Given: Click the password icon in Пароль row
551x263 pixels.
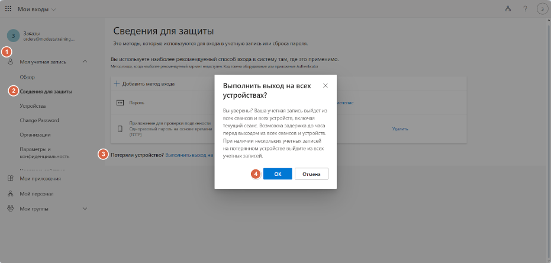Looking at the screenshot, I should [120, 102].
